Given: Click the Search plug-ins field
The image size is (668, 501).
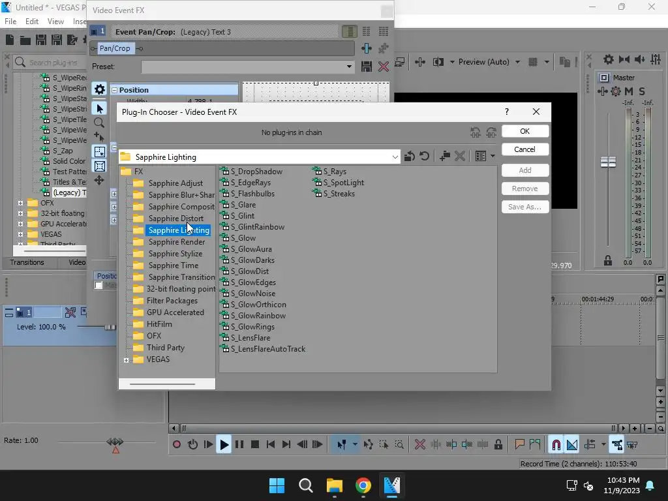Looking at the screenshot, I should click(53, 63).
